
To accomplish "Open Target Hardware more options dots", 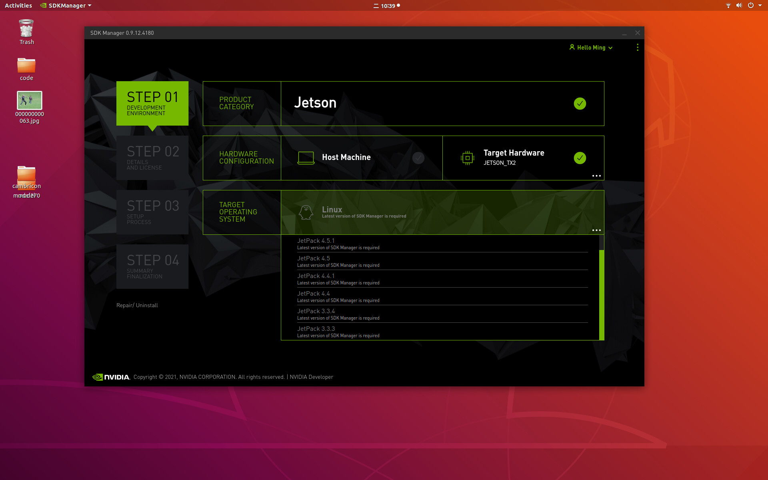I will [596, 176].
